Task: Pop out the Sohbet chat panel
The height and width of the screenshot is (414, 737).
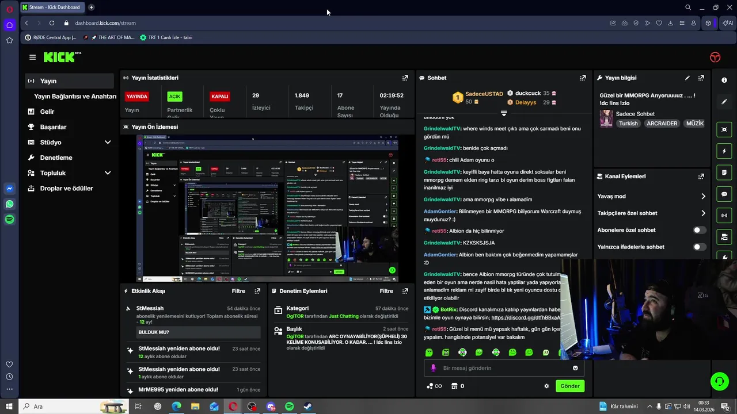Action: pos(583,78)
